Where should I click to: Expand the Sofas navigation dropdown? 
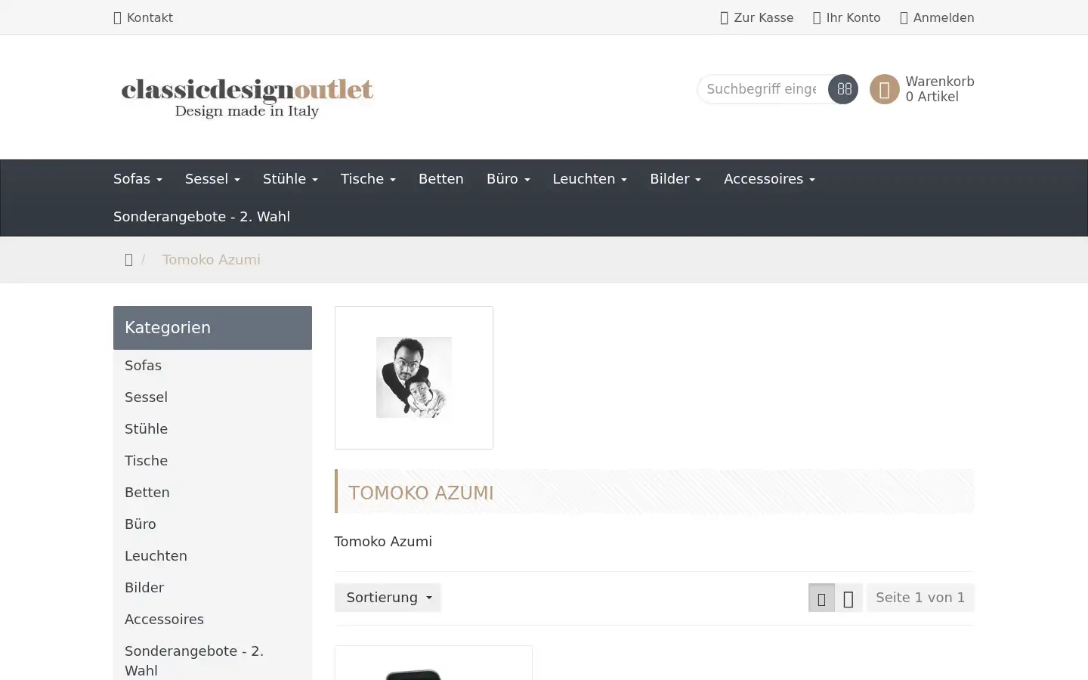[x=138, y=179]
